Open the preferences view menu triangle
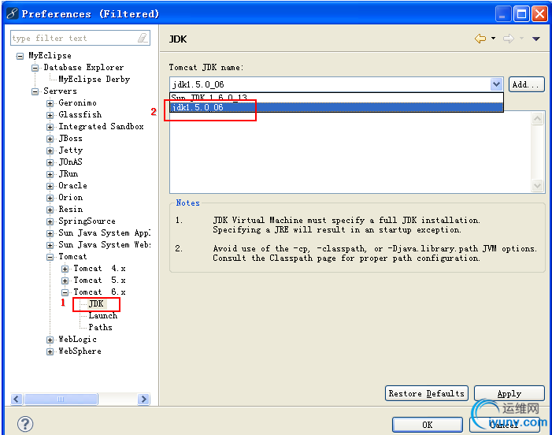 (535, 39)
